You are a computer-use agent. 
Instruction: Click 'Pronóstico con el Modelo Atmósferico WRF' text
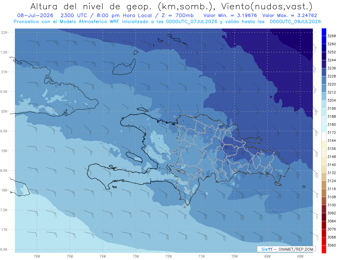[66, 22]
